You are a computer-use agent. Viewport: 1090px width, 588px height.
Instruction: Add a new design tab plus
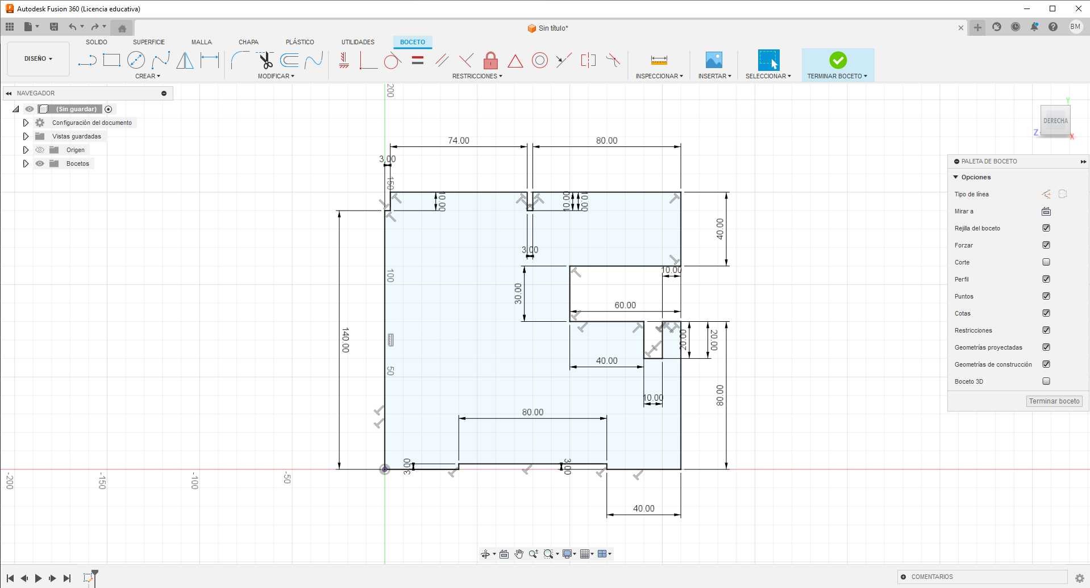click(977, 27)
